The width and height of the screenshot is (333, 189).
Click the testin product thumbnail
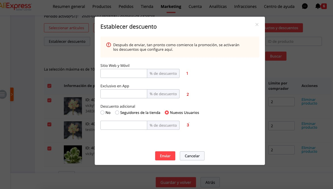(x=73, y=130)
